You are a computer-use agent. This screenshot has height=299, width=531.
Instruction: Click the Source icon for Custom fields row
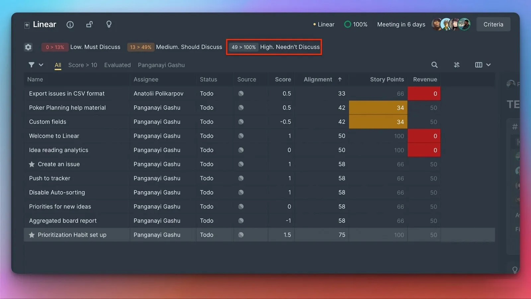[x=241, y=122]
